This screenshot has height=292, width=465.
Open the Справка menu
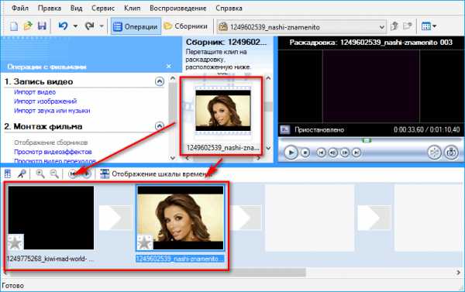pyautogui.click(x=229, y=8)
